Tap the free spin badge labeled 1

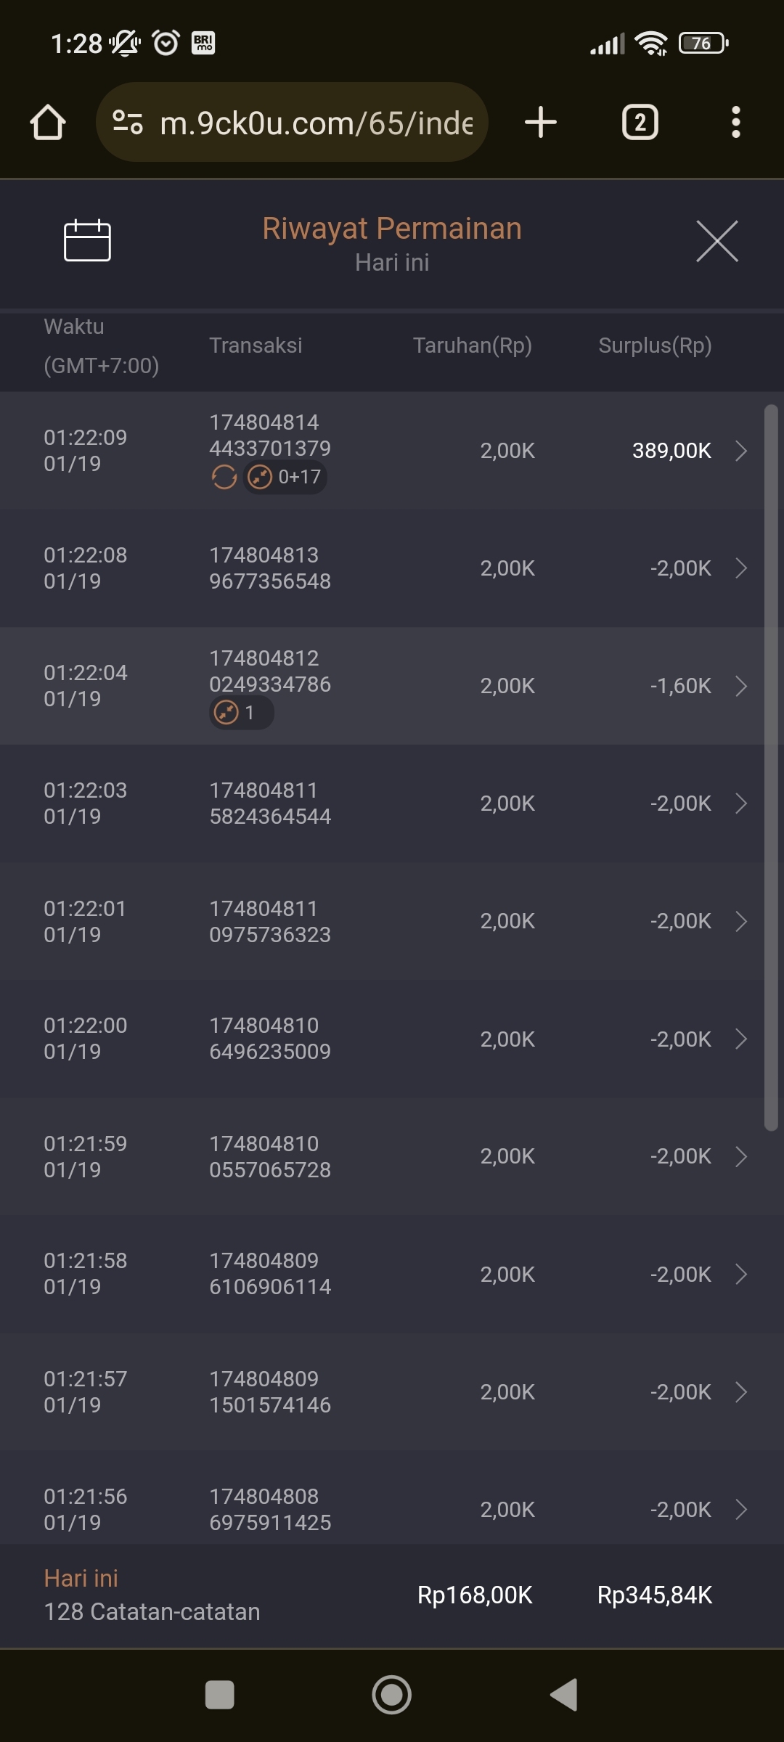(241, 713)
